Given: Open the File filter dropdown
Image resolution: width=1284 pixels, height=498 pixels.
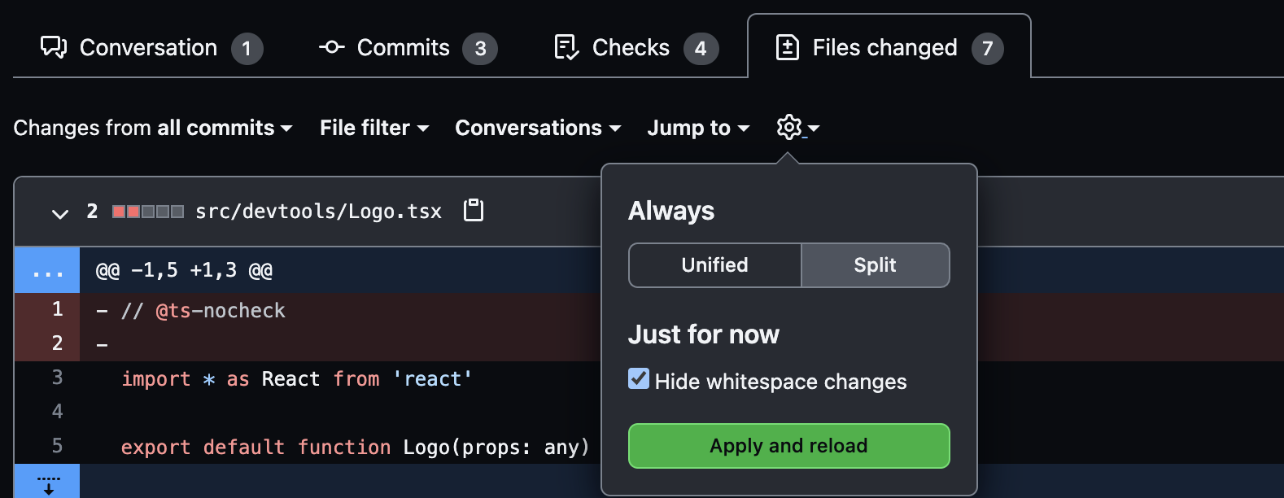Looking at the screenshot, I should [x=374, y=128].
